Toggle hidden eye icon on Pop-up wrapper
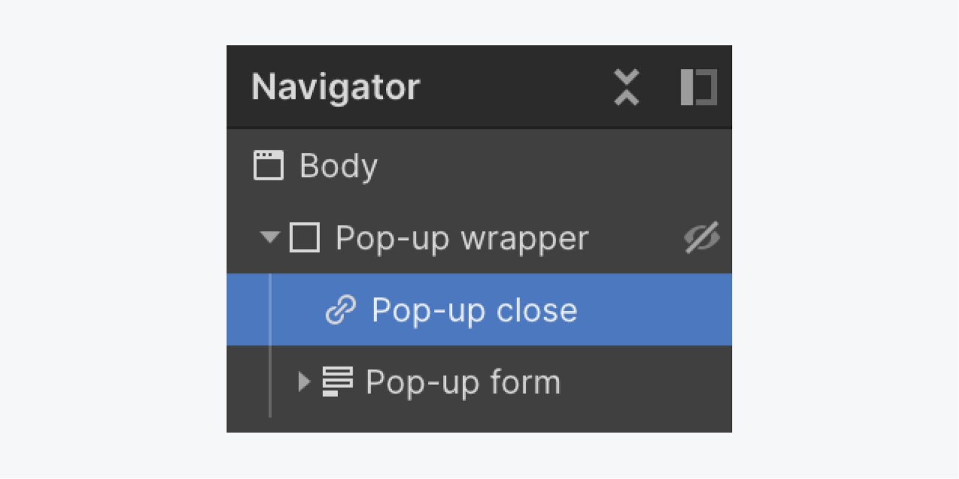 pos(701,238)
